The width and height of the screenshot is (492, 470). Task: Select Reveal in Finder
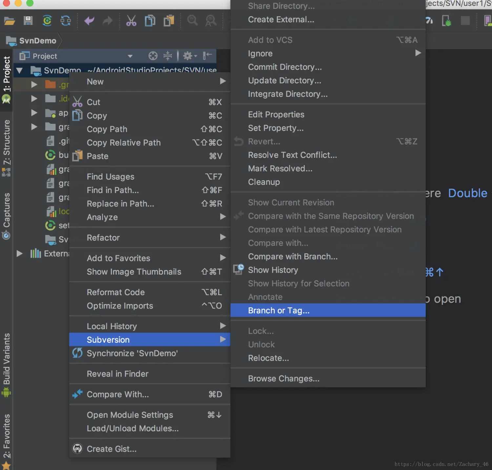point(150,374)
